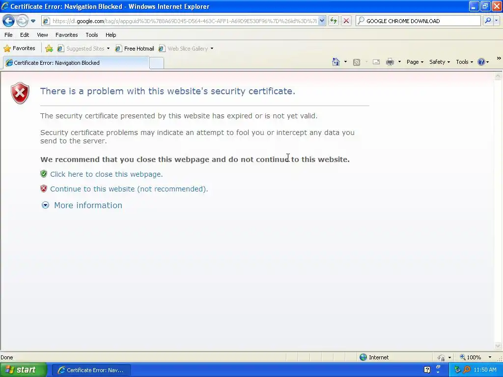503x377 pixels.
Task: Open the recent pages dropdown arrow
Action: tap(33, 21)
